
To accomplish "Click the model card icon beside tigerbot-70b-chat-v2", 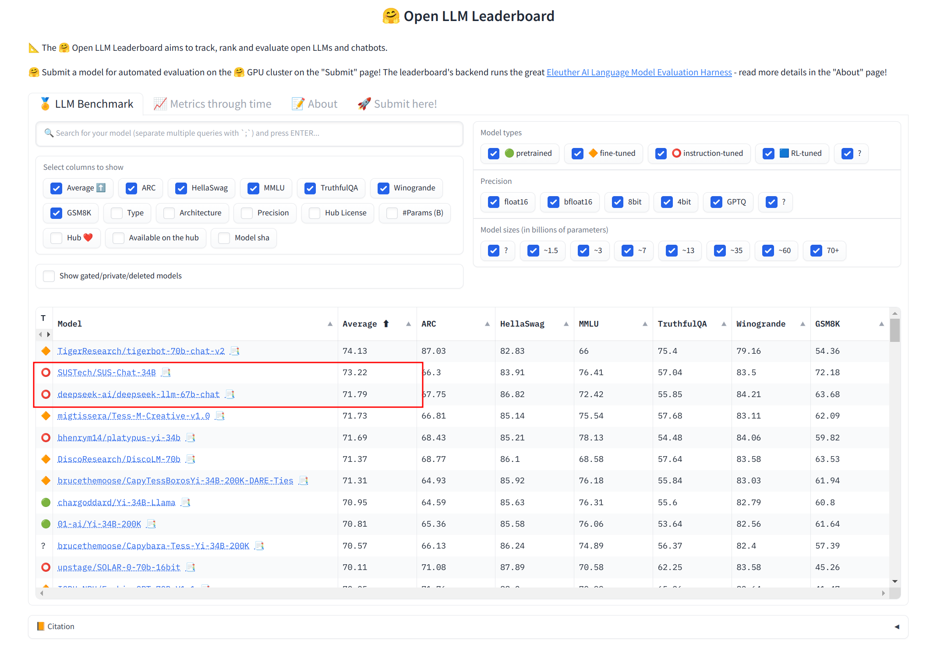I will [235, 351].
